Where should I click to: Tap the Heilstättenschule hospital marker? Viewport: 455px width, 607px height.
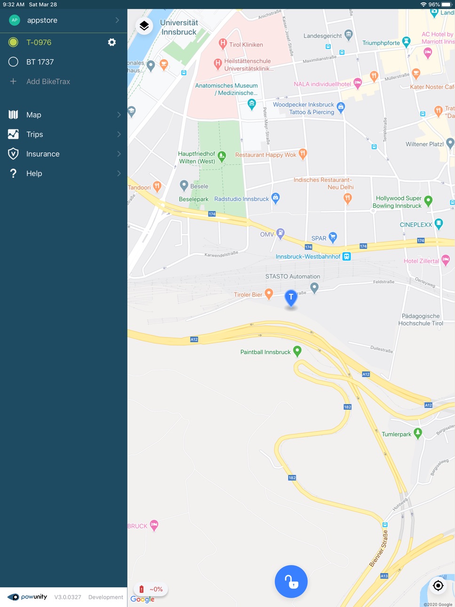point(218,64)
